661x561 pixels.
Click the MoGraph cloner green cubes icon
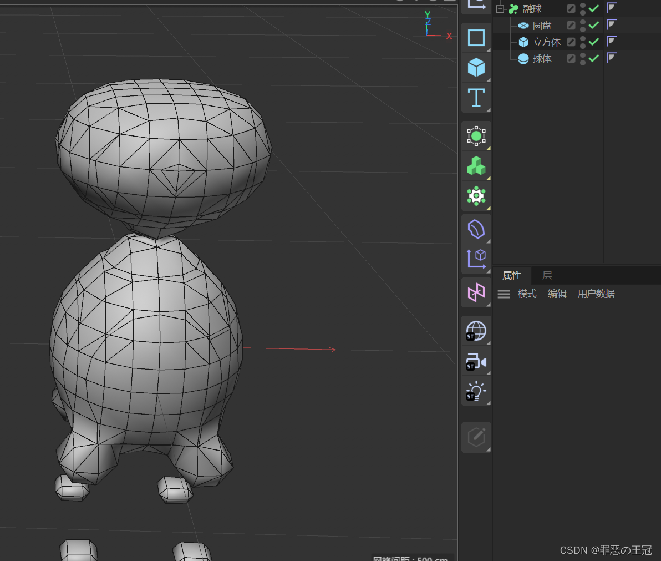click(476, 166)
